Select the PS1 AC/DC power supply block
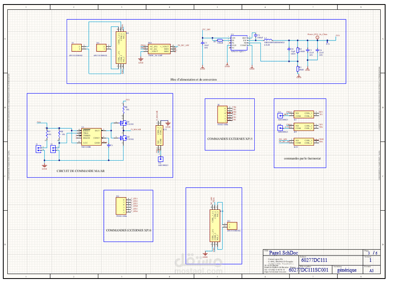Image resolution: width=397 pixels, height=281 pixels. click(159, 49)
